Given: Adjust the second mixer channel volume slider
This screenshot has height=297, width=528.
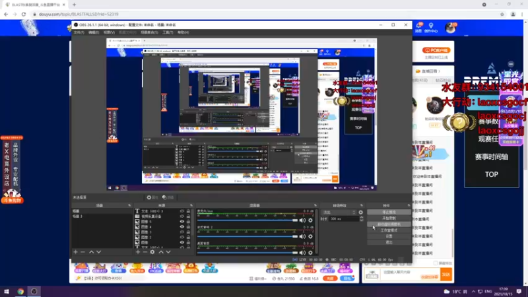Looking at the screenshot, I should pyautogui.click(x=247, y=236).
